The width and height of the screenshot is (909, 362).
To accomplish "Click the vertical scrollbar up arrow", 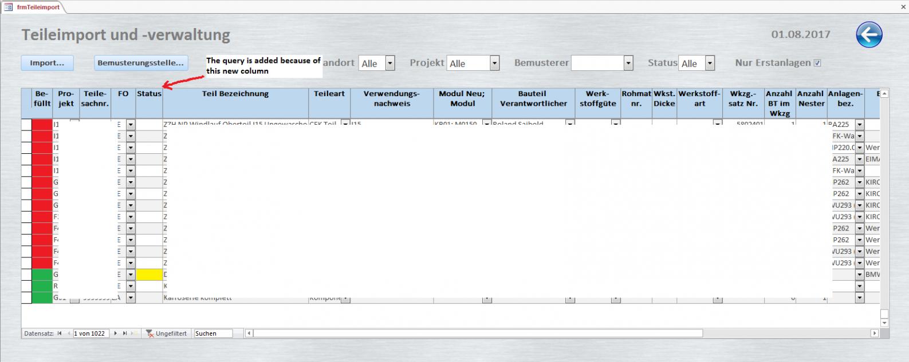I will pyautogui.click(x=884, y=93).
